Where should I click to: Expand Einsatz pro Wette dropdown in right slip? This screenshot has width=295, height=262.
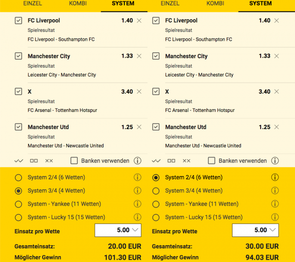[256, 230]
